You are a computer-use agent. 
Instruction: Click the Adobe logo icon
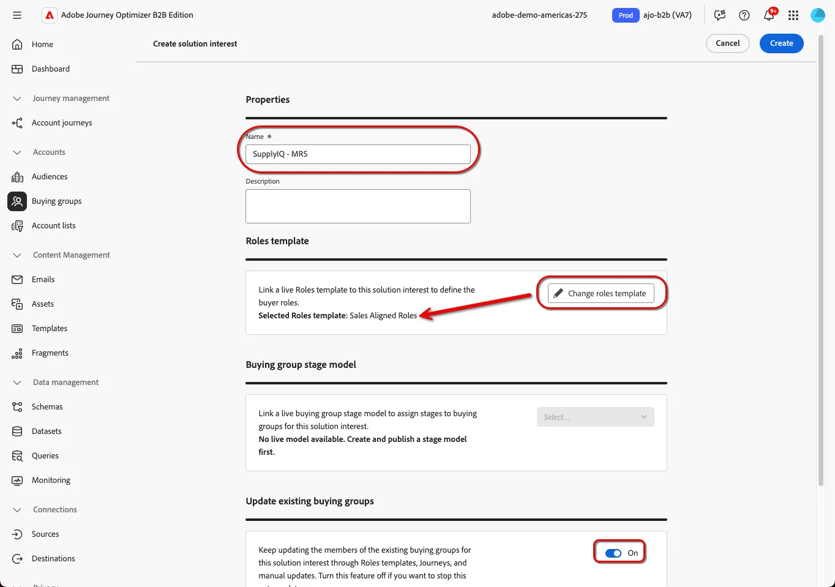(x=50, y=15)
